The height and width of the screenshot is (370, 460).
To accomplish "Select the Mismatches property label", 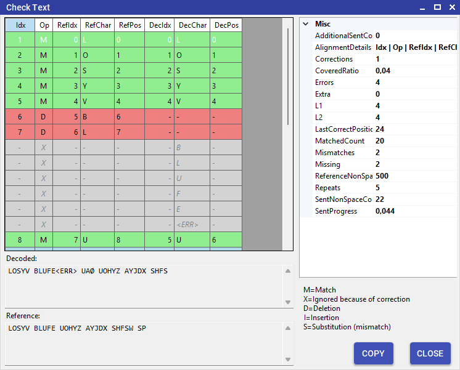I will click(x=335, y=153).
